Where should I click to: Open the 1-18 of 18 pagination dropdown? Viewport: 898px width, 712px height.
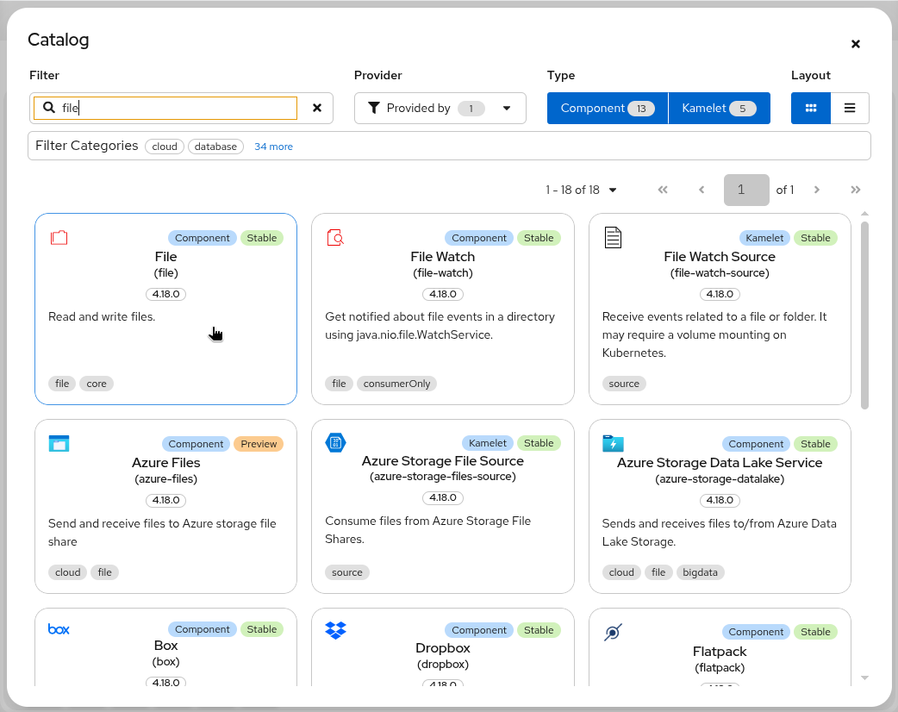[580, 190]
